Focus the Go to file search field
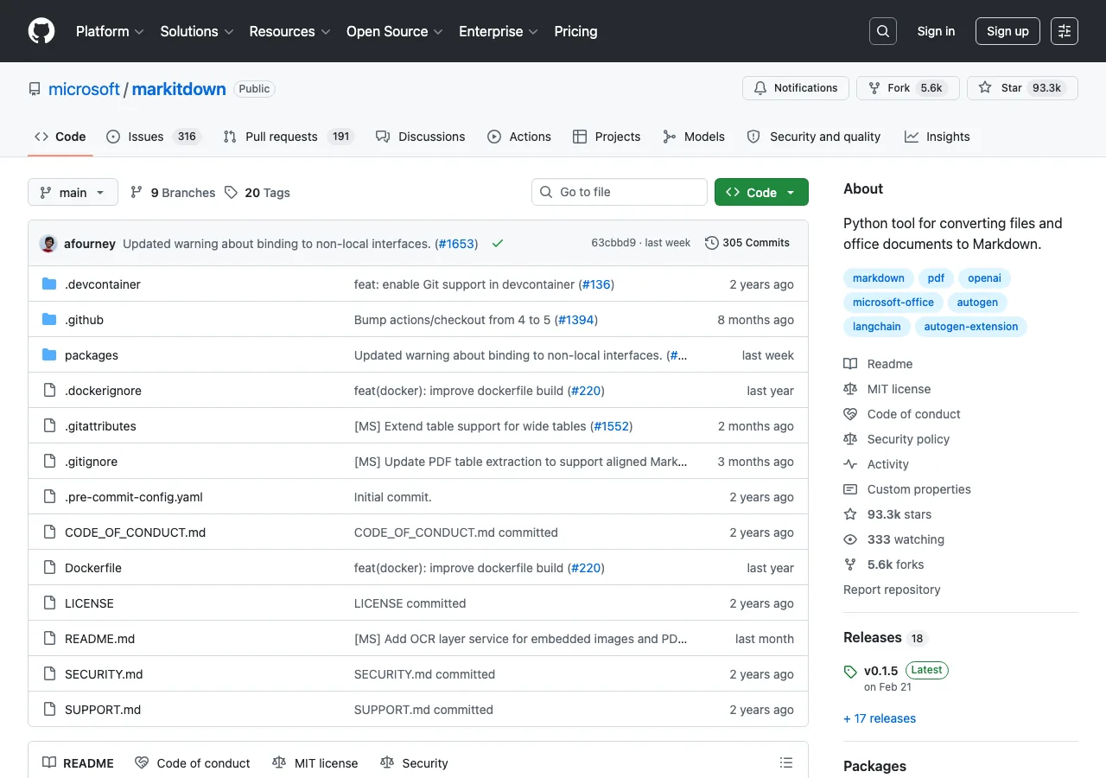 pos(620,192)
